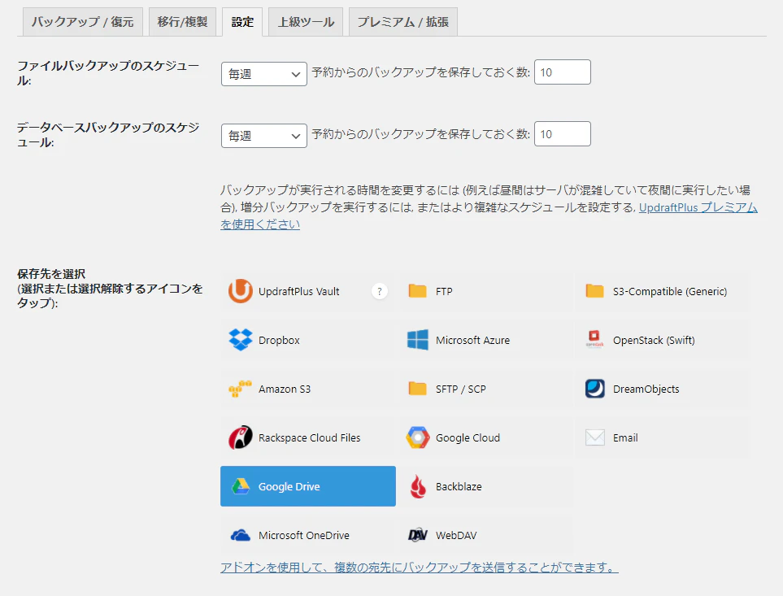Pick the WebDAV logo icon
783x596 pixels.
[417, 535]
